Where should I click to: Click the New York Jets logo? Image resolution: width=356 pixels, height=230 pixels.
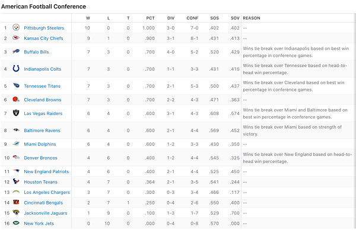(x=16, y=223)
